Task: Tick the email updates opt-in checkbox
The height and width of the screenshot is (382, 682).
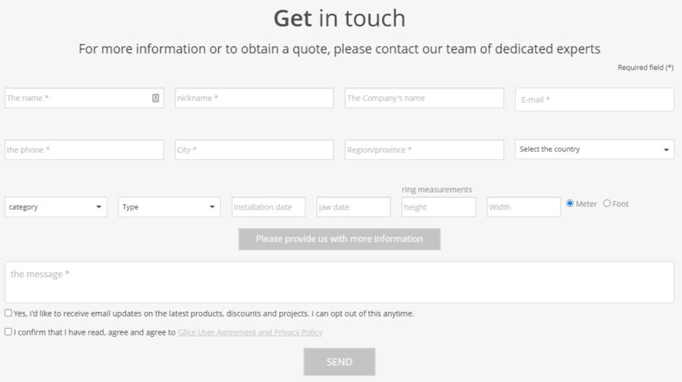Action: click(8, 313)
